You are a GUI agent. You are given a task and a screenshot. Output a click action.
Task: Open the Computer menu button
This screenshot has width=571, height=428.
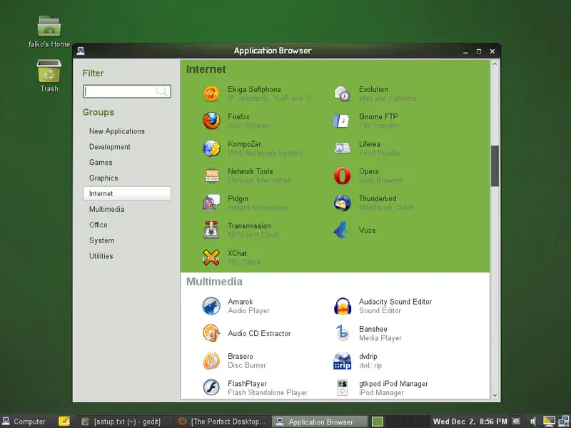pos(24,422)
